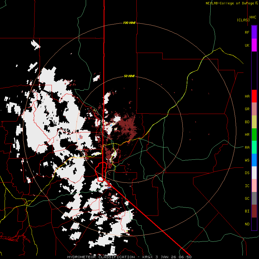Click the IC legend label
Image resolution: width=259 pixels, height=259 pixels.
pyautogui.click(x=247, y=186)
